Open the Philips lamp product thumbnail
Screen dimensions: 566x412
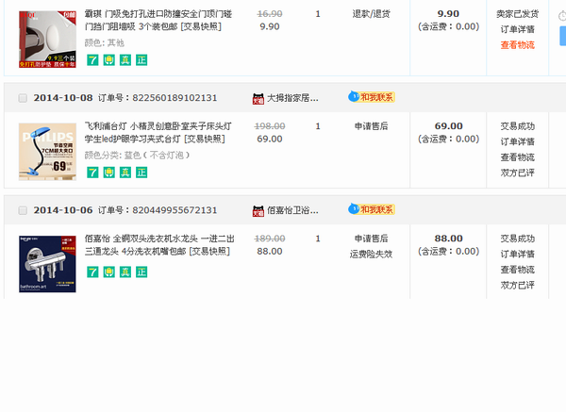47,152
